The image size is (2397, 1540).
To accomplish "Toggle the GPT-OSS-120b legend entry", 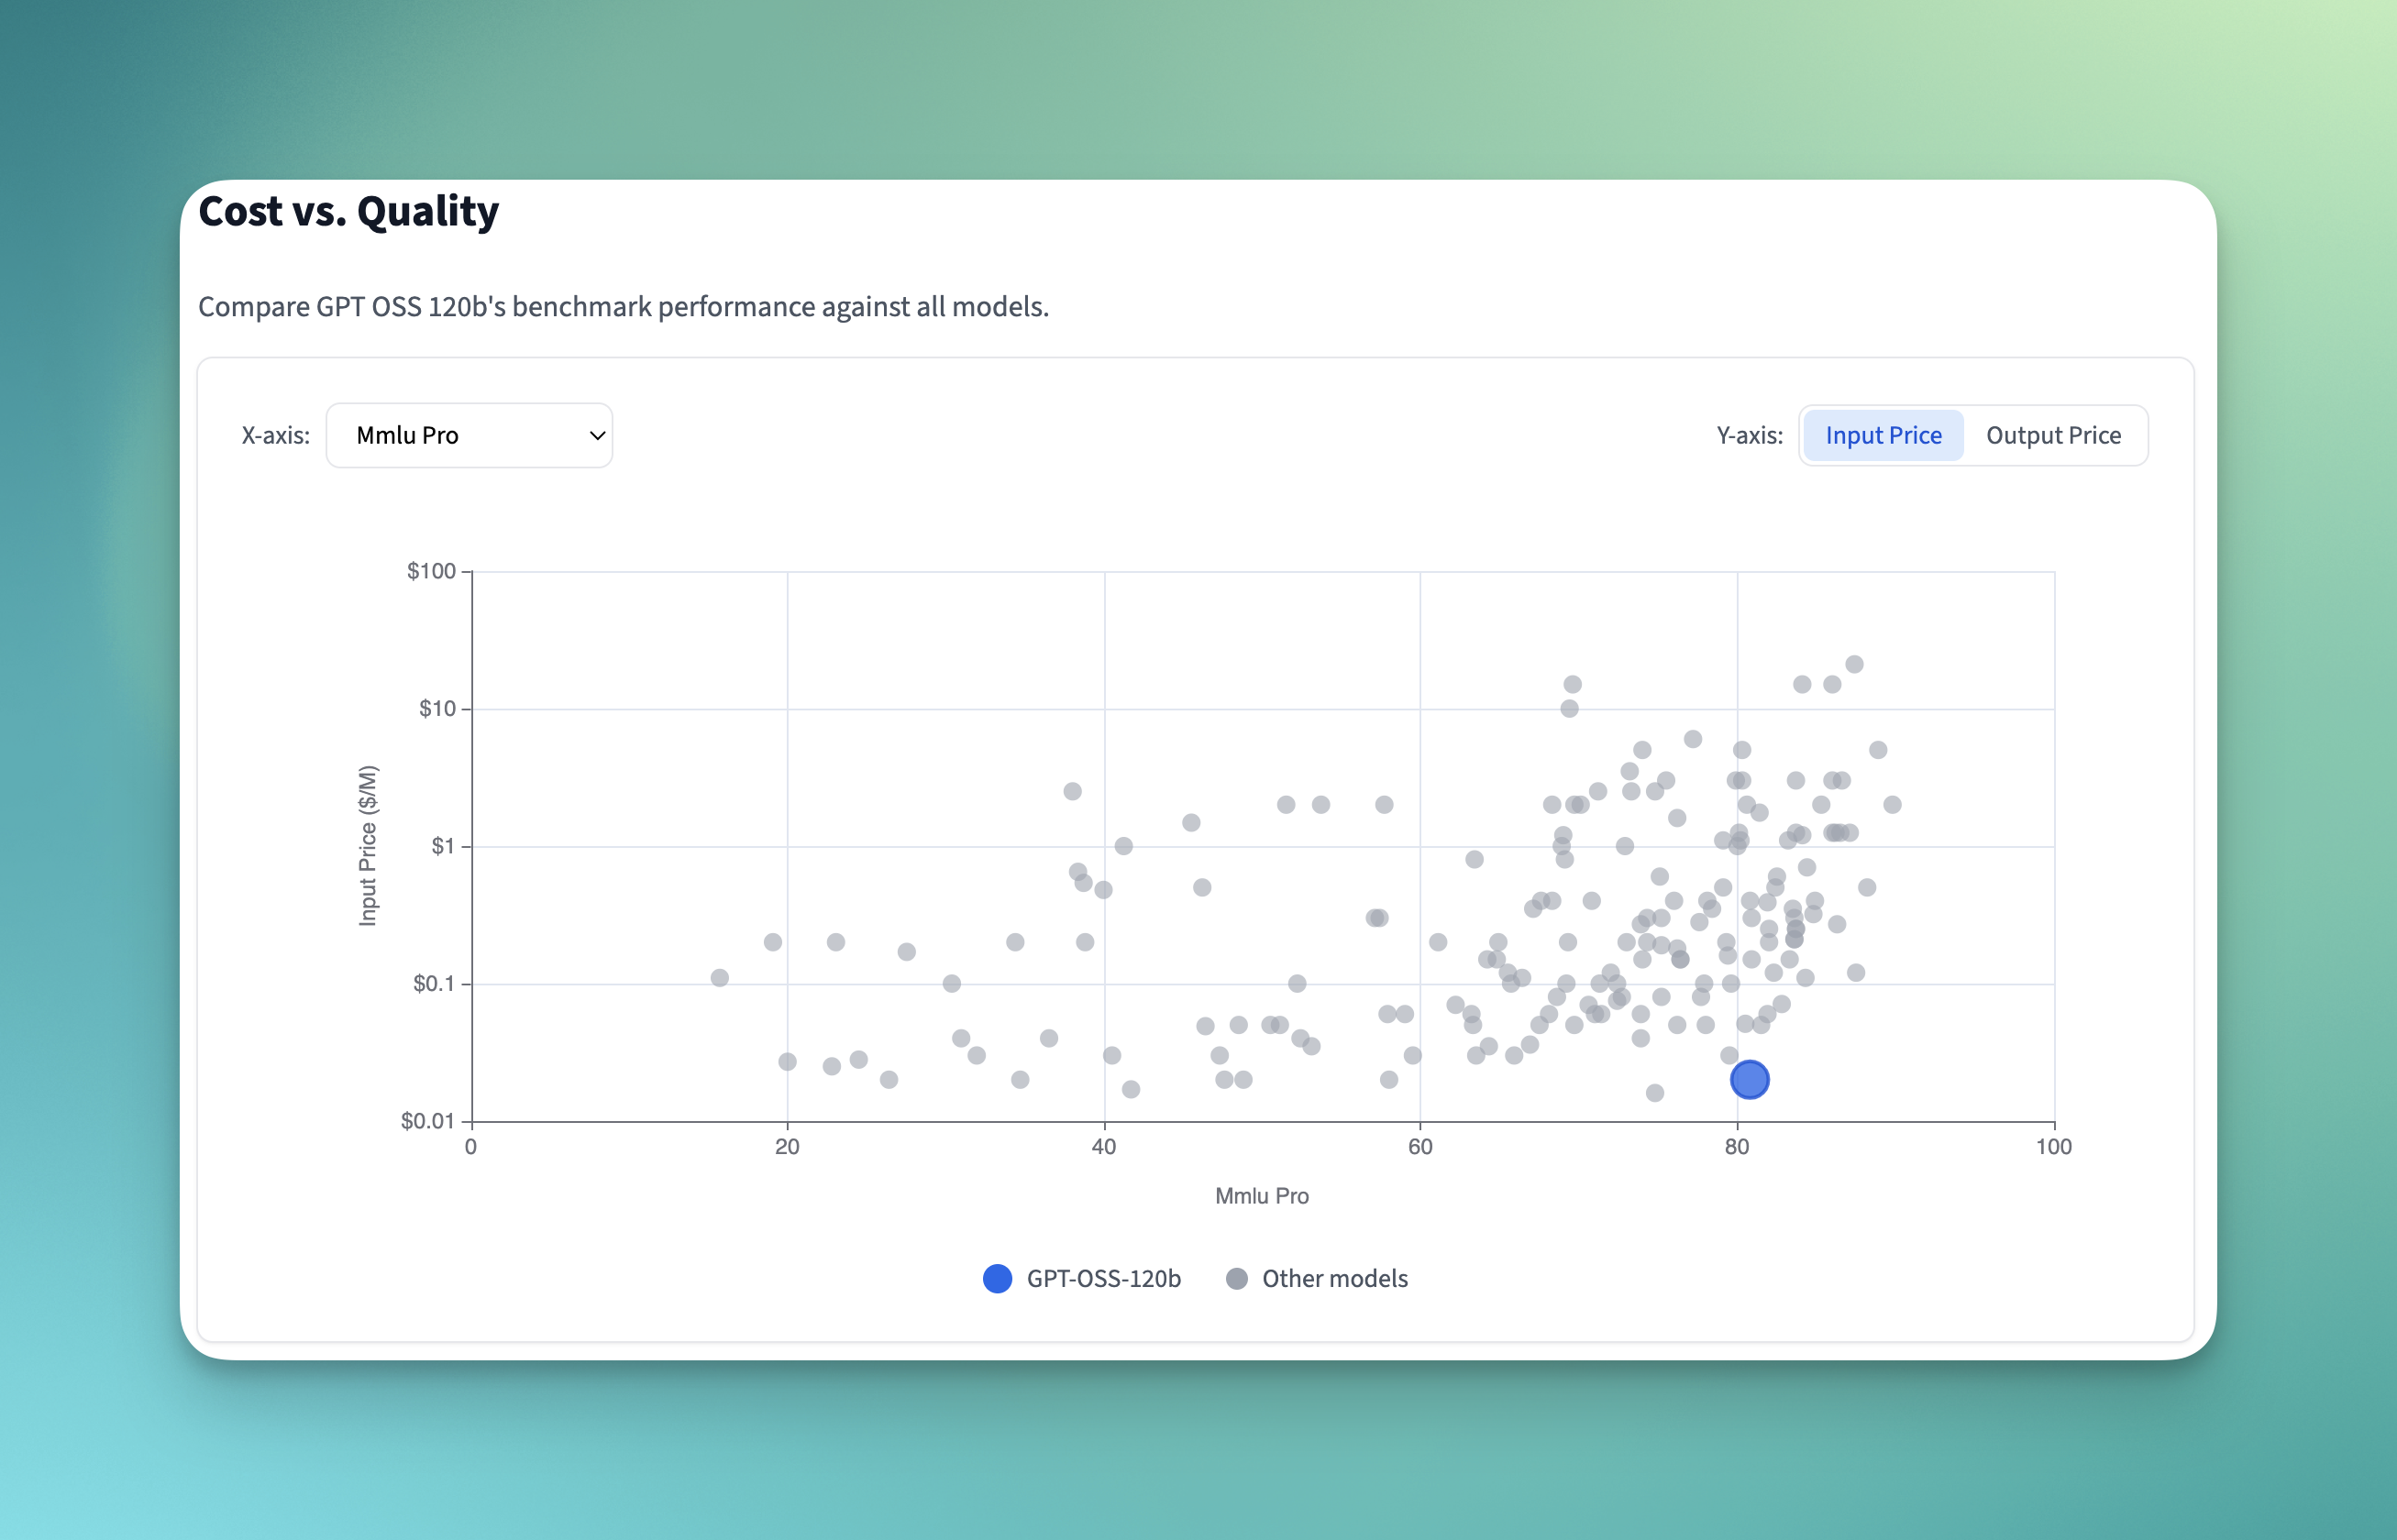I will pos(1102,1278).
